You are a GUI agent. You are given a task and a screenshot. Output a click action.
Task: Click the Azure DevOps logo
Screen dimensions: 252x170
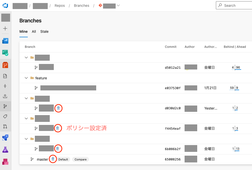[x=6, y=6]
